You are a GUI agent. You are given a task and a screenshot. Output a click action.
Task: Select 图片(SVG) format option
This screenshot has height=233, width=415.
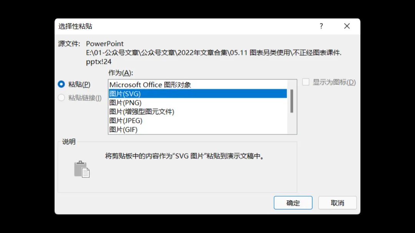point(198,94)
